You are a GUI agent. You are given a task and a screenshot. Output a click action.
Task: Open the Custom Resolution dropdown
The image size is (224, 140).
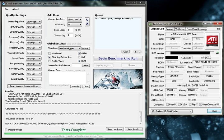pos(75,19)
